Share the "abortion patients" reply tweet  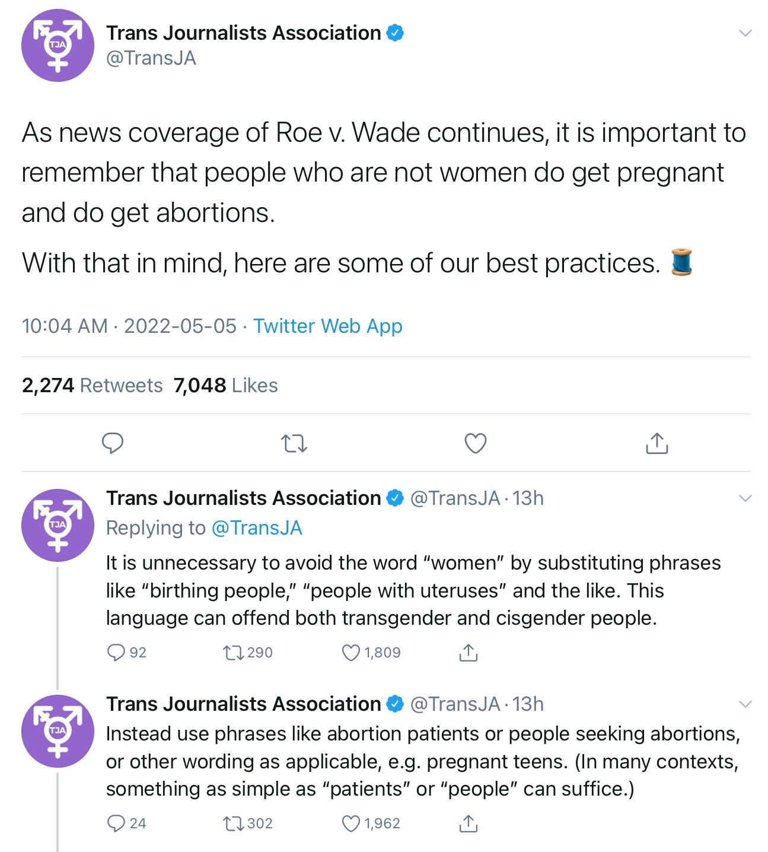pyautogui.click(x=468, y=824)
